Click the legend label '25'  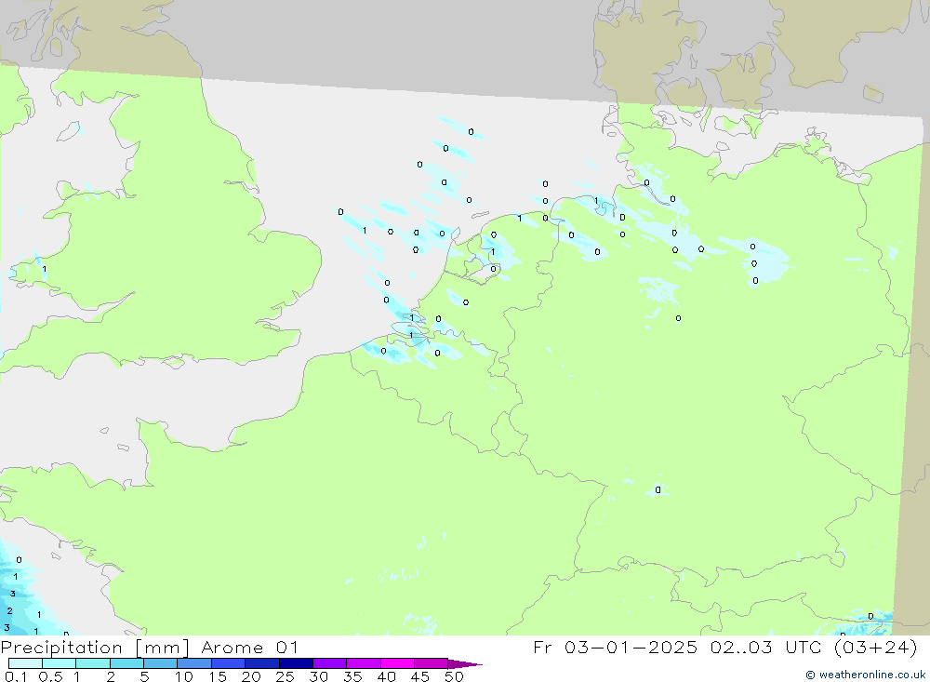[x=285, y=676]
